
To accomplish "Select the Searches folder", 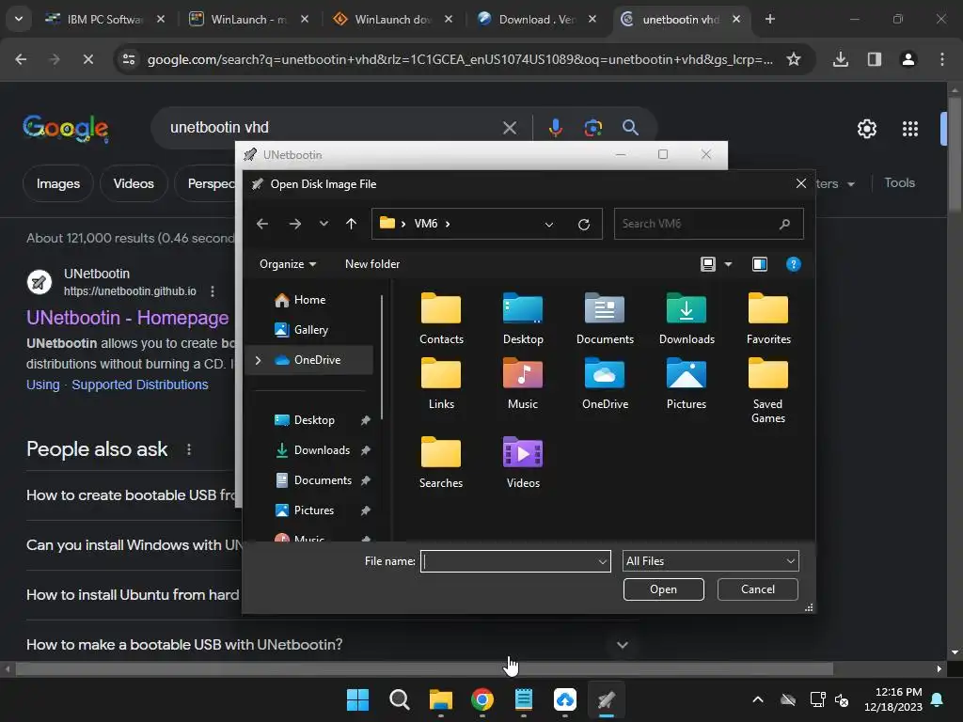I will coord(441,462).
